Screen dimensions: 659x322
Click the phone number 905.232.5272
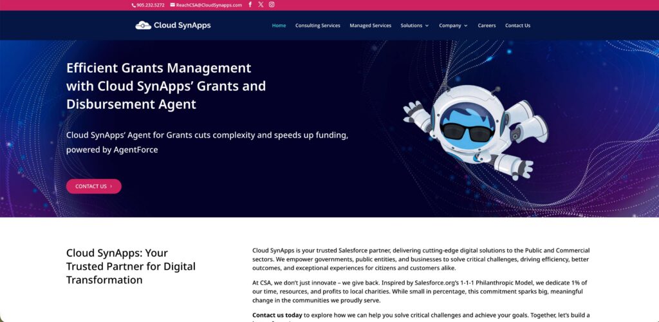click(150, 5)
